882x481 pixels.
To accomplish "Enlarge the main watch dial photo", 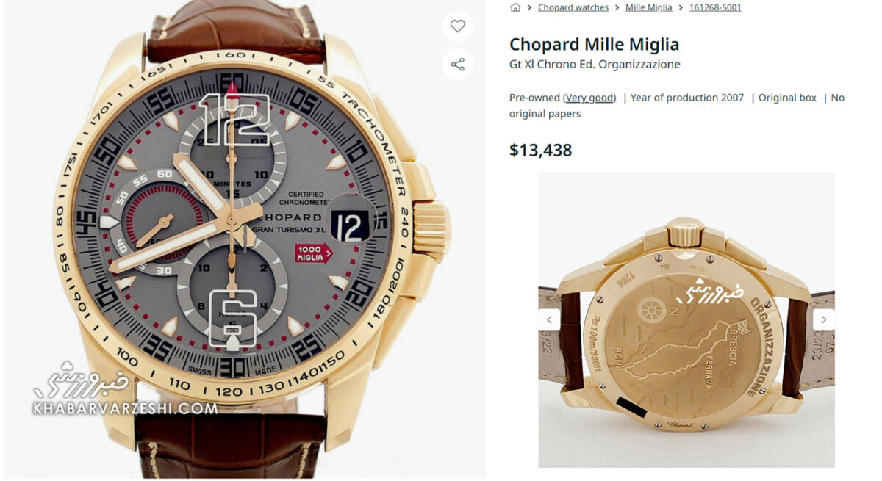I will coord(243,240).
